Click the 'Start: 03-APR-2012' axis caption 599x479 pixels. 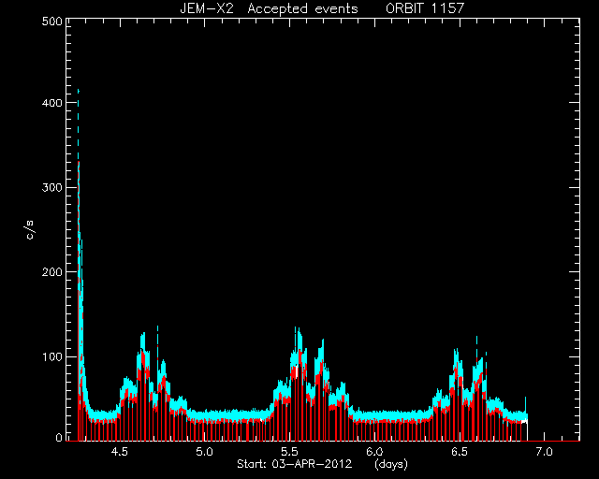[x=295, y=464]
